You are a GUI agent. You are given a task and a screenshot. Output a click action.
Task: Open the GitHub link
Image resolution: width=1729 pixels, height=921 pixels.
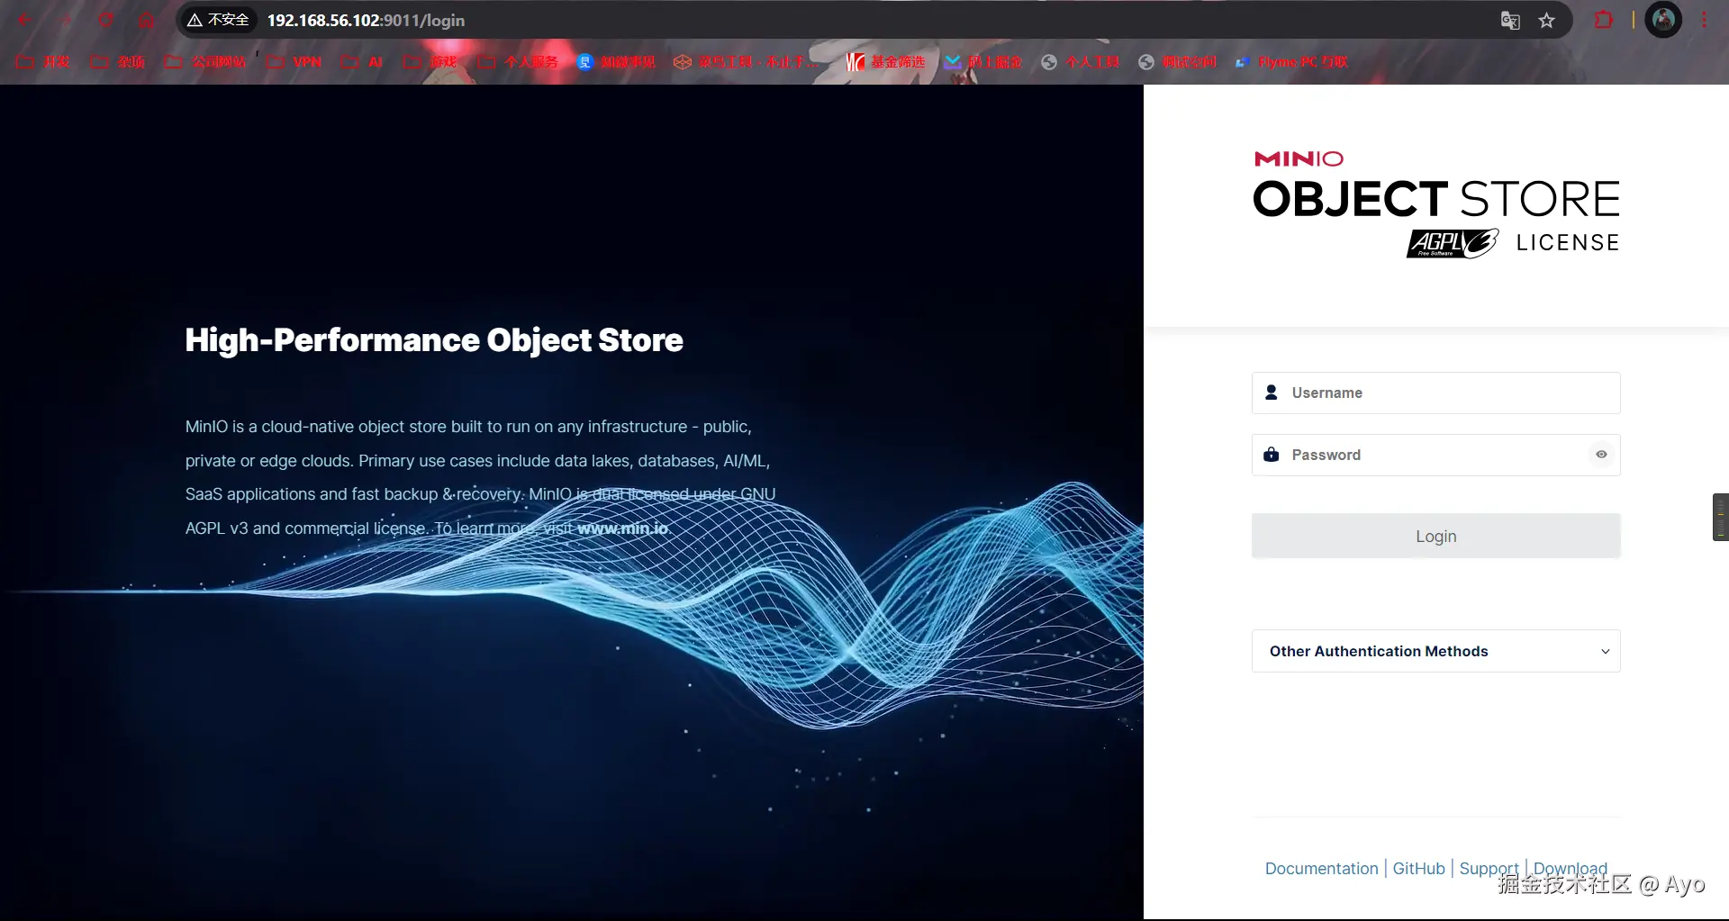[x=1418, y=869]
